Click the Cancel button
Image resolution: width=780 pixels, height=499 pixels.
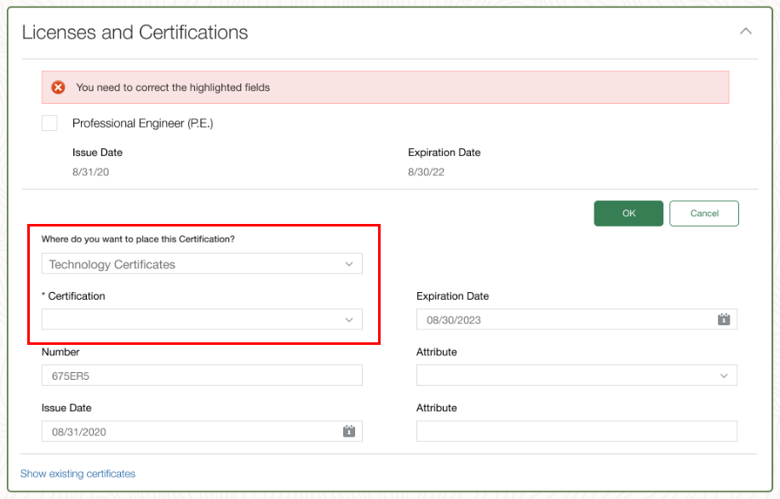pyautogui.click(x=703, y=213)
